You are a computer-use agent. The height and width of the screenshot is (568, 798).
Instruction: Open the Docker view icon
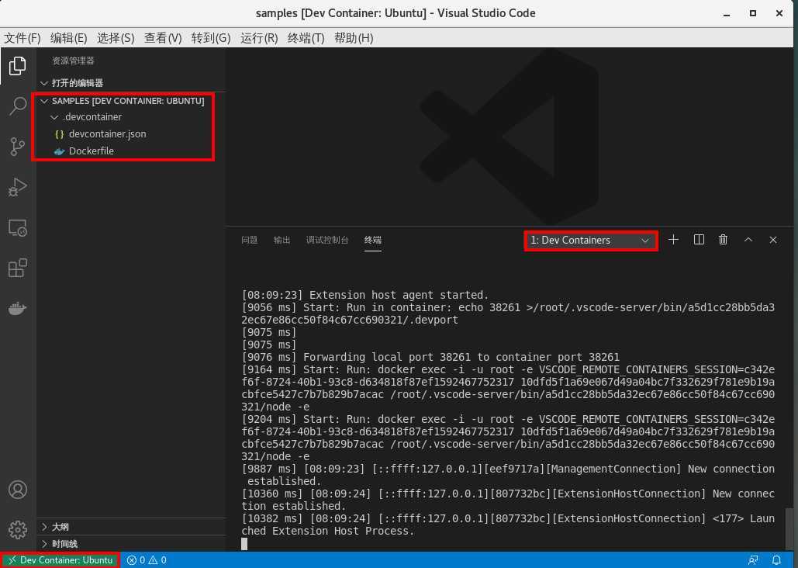[17, 309]
